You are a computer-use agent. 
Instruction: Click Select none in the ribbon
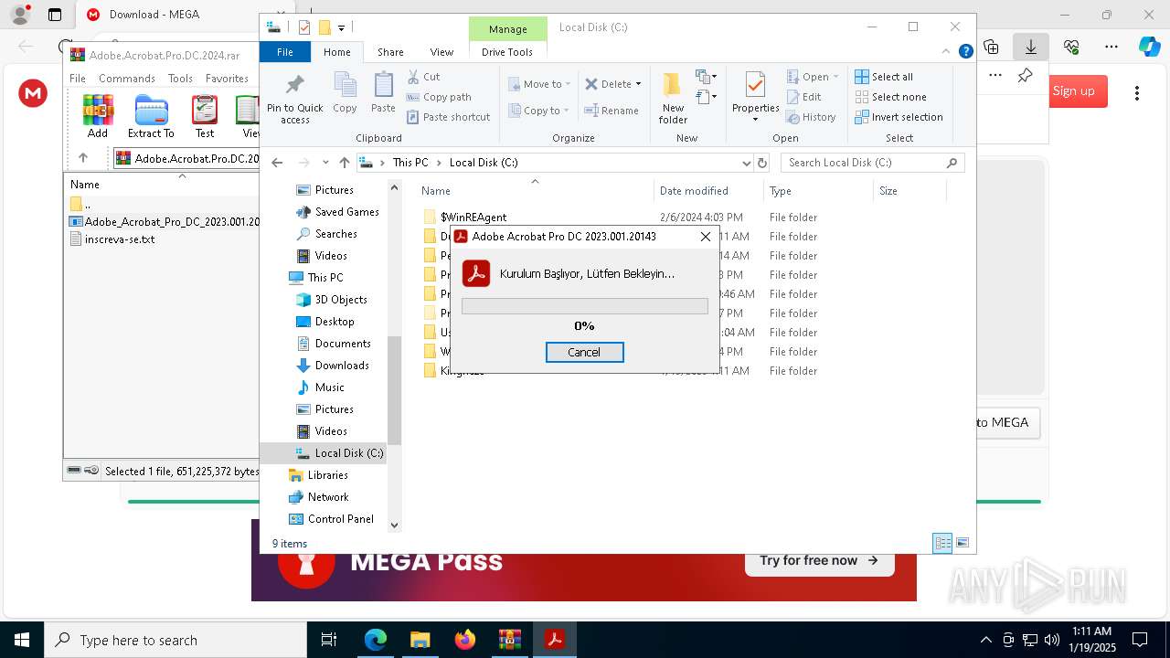tap(890, 97)
